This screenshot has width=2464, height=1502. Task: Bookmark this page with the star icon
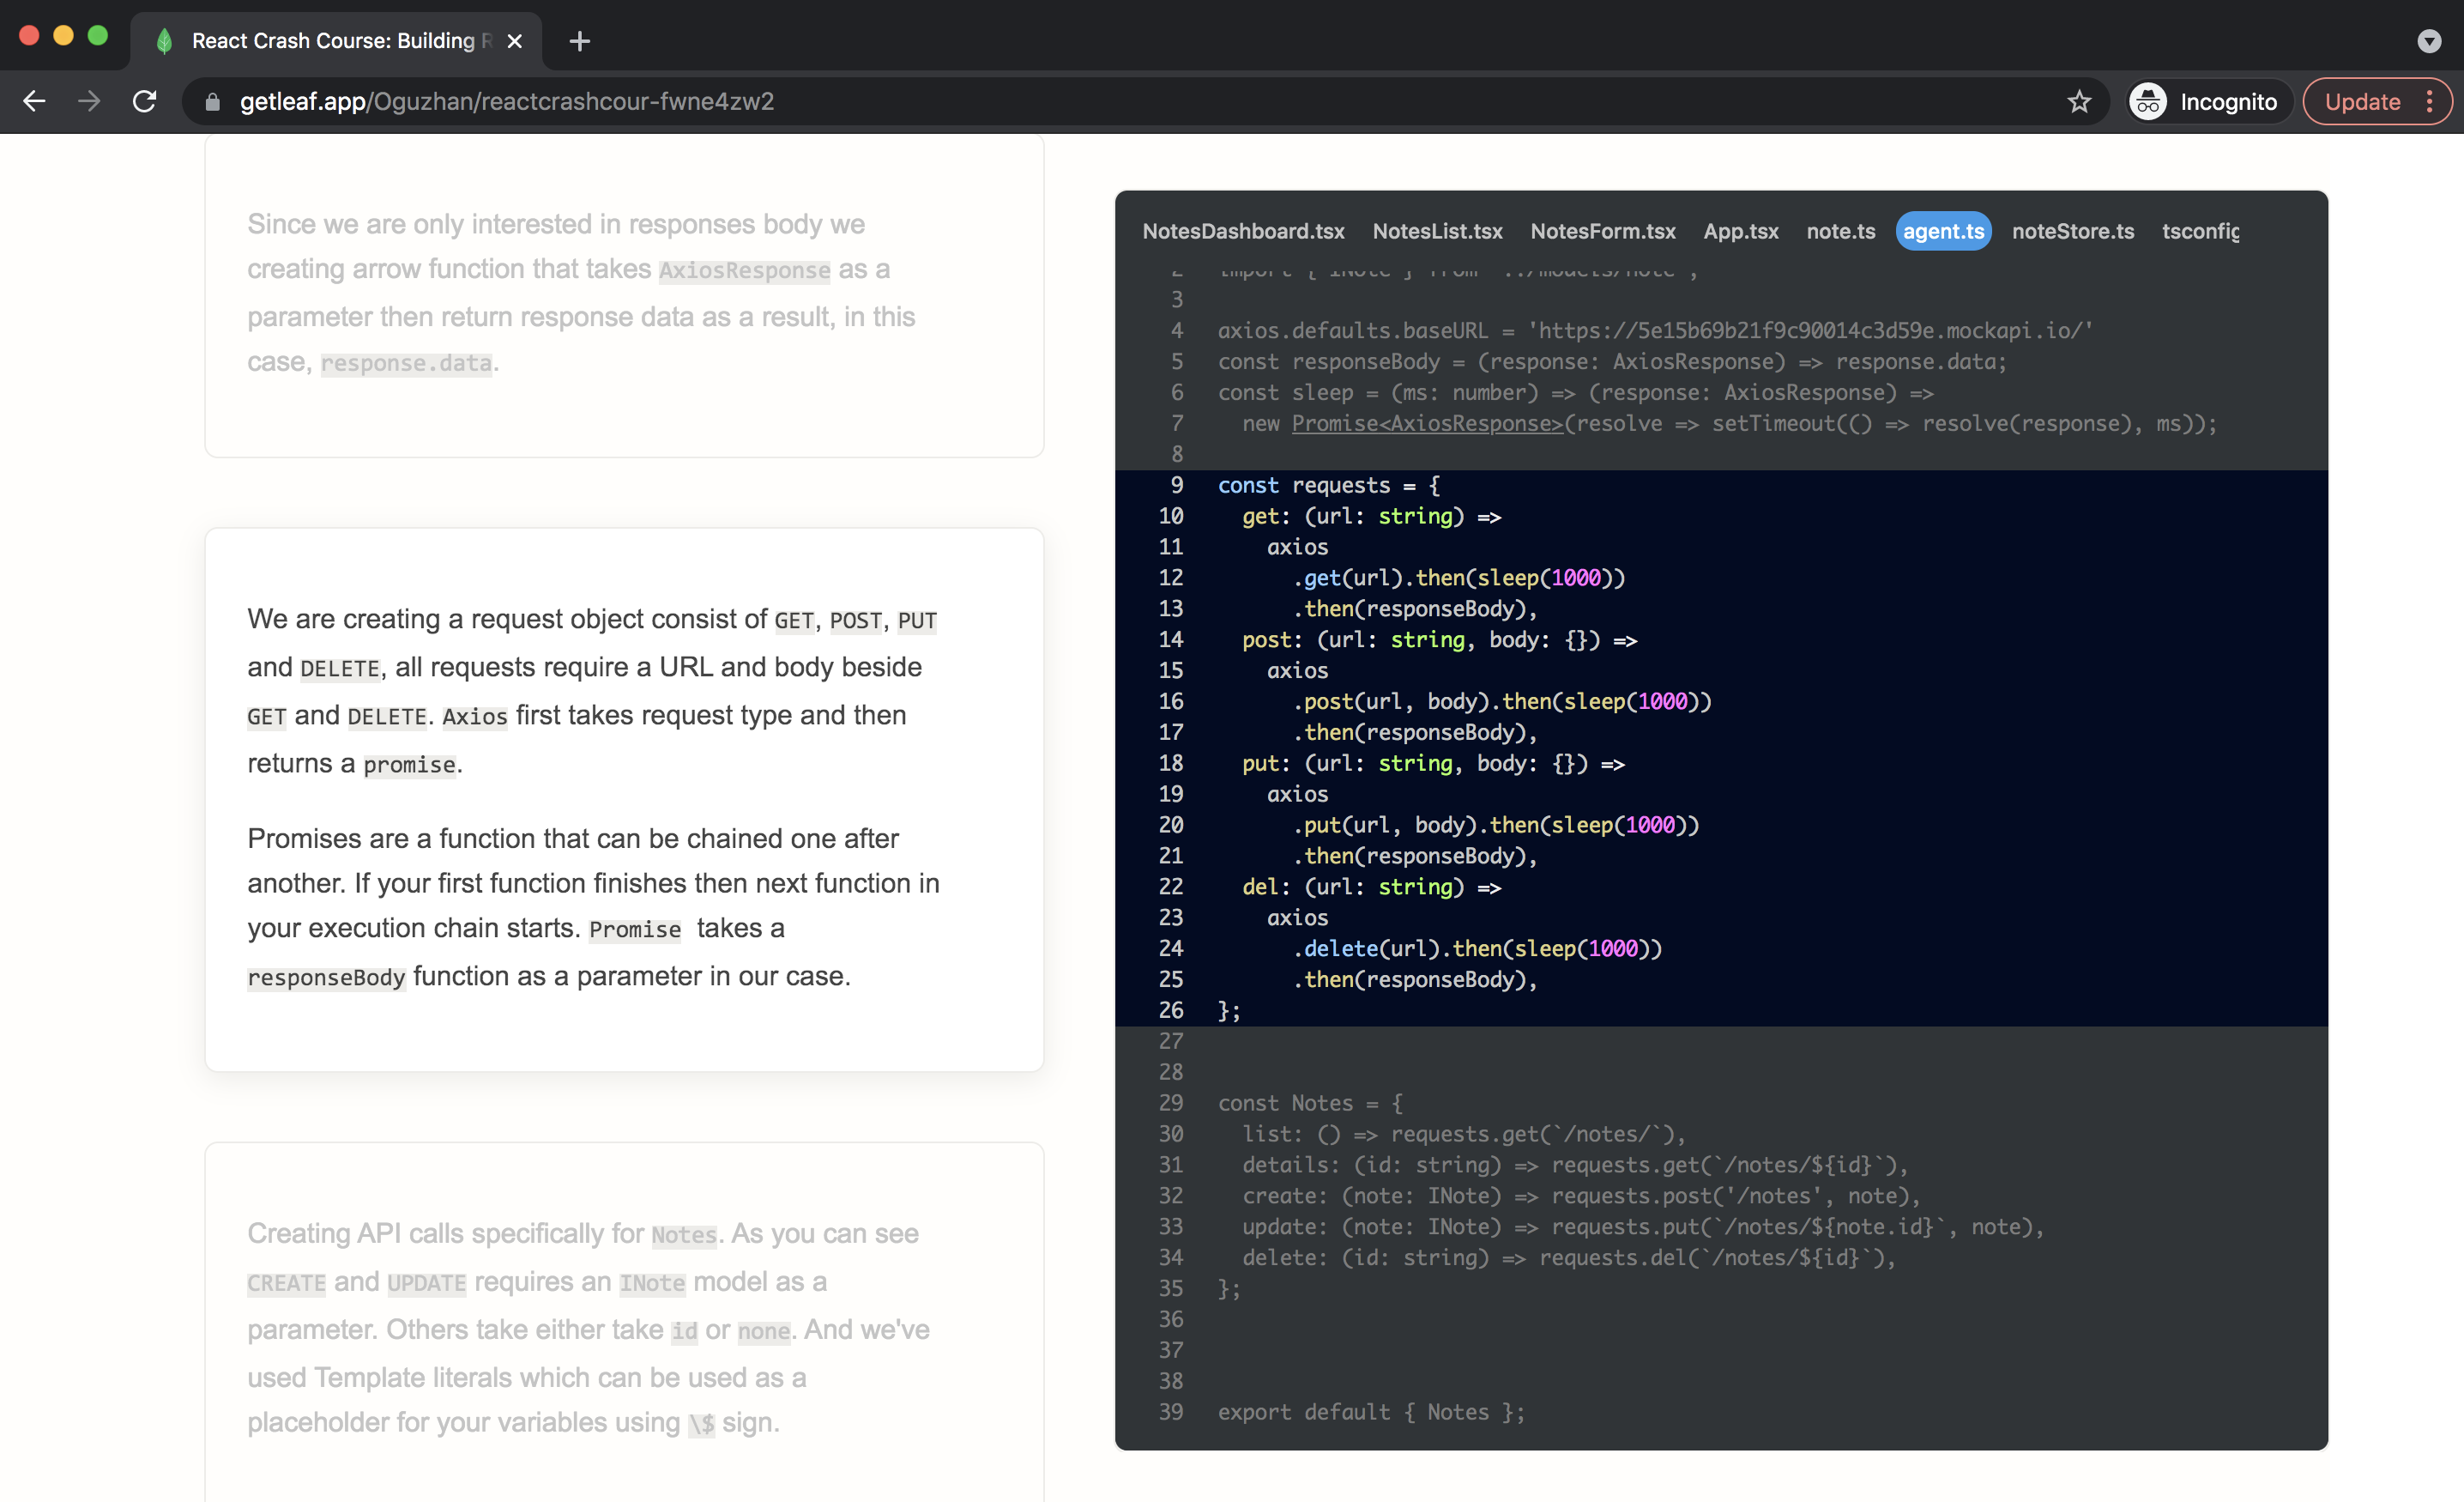(x=2079, y=101)
